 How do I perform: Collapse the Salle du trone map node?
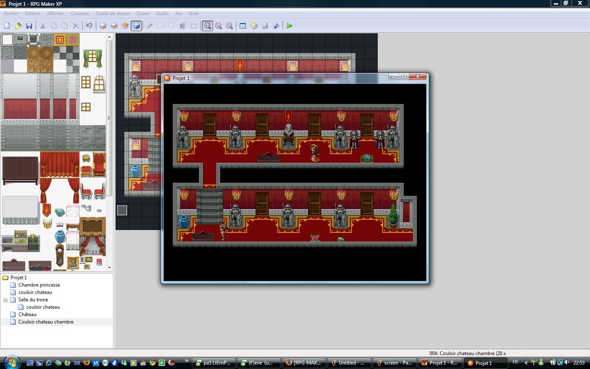(6, 300)
